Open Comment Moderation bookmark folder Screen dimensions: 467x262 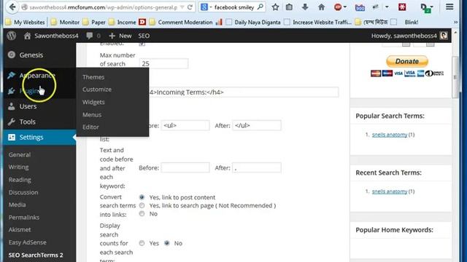[181, 22]
